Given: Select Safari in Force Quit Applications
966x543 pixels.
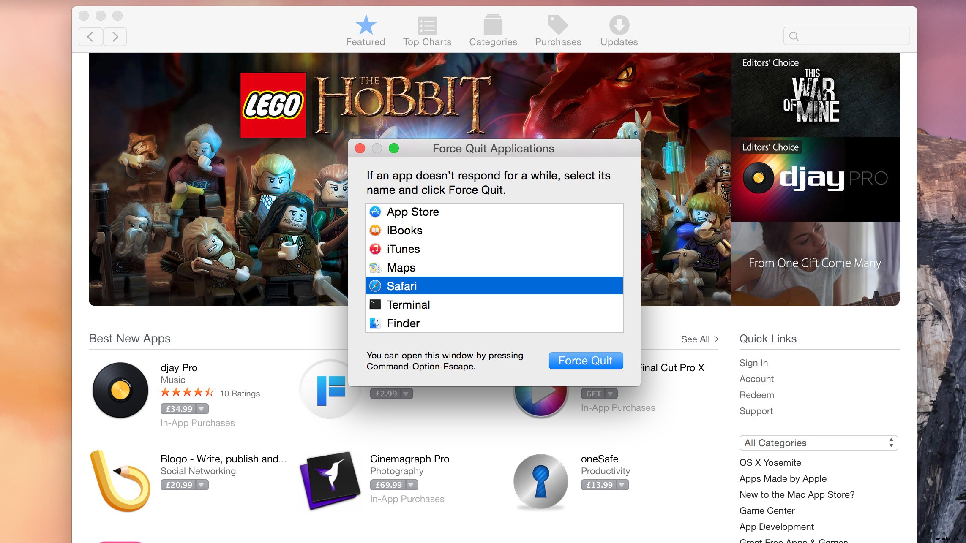Looking at the screenshot, I should click(494, 286).
